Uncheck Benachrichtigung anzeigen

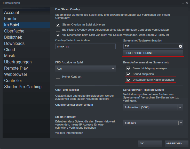(129, 69)
